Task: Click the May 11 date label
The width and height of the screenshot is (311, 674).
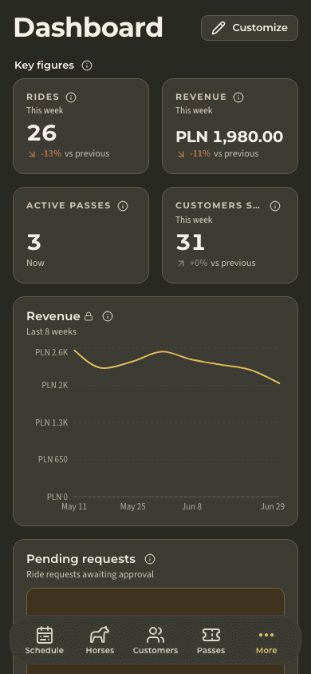Action: pyautogui.click(x=74, y=507)
